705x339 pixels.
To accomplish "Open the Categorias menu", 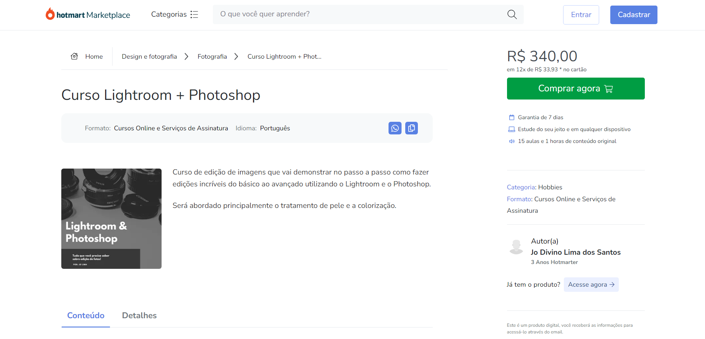I will [x=175, y=14].
